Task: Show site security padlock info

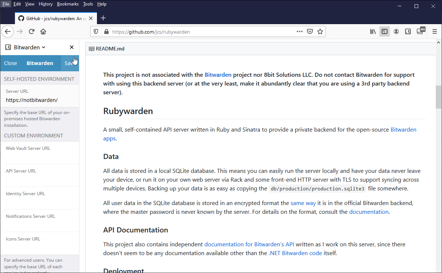Action: coord(106,32)
